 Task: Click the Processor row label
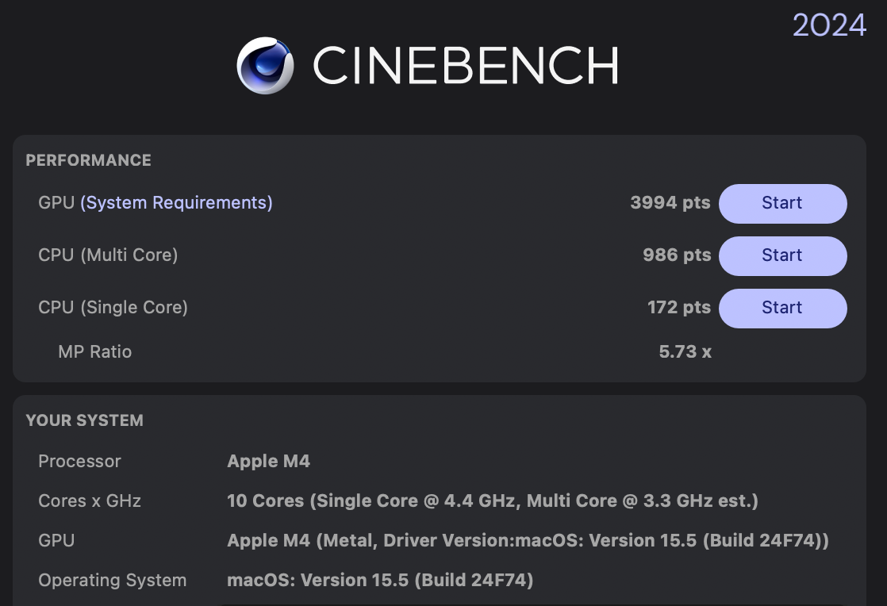click(79, 462)
